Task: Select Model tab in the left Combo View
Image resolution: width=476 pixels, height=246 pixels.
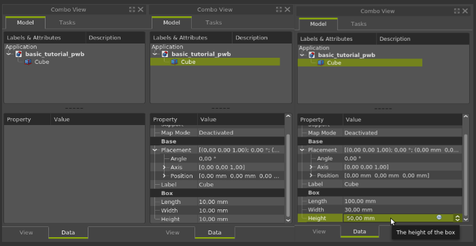Action: click(26, 22)
